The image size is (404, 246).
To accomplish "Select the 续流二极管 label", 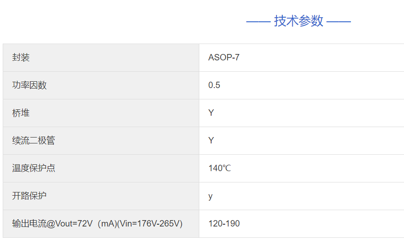I will click(x=34, y=141).
